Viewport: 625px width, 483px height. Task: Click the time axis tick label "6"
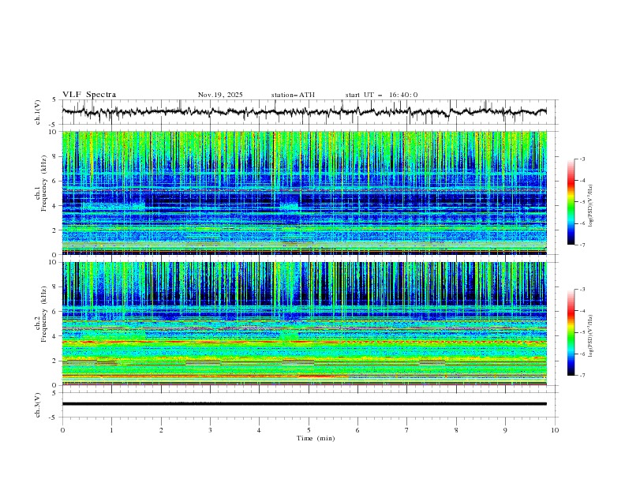[x=357, y=430]
